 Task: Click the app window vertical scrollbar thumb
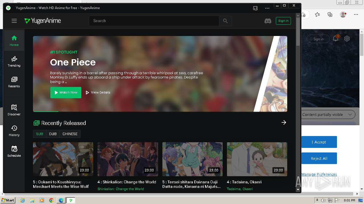point(298,32)
